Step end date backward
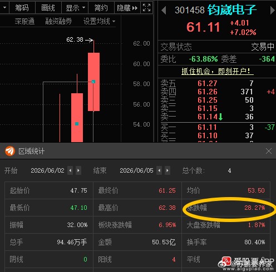This screenshot has height=272, width=276. point(159,170)
